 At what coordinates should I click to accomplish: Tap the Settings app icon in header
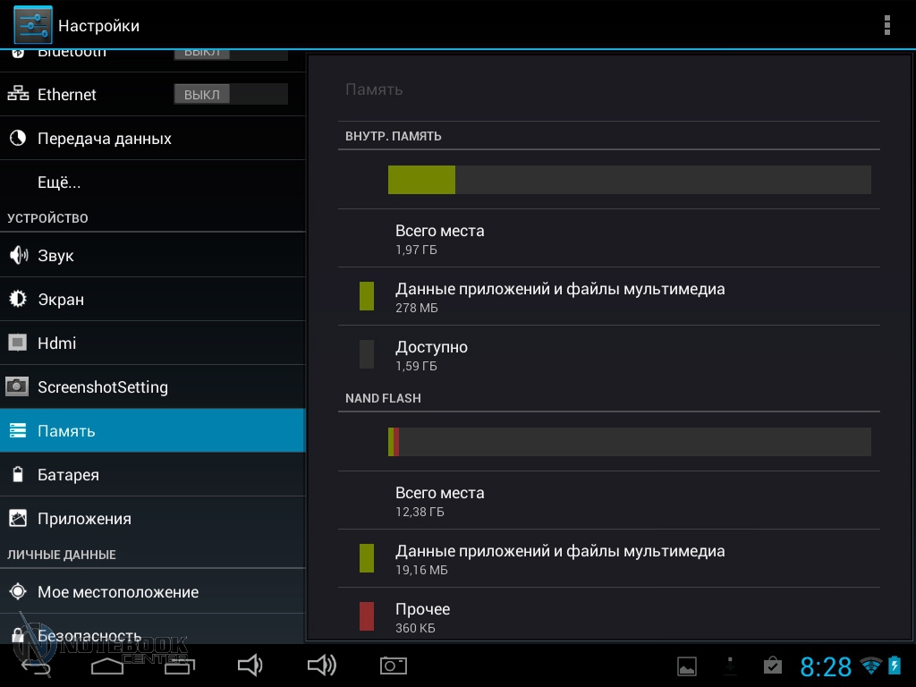pyautogui.click(x=32, y=25)
